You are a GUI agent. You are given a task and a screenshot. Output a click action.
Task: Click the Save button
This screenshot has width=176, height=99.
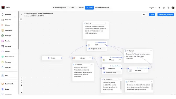coord(152,15)
